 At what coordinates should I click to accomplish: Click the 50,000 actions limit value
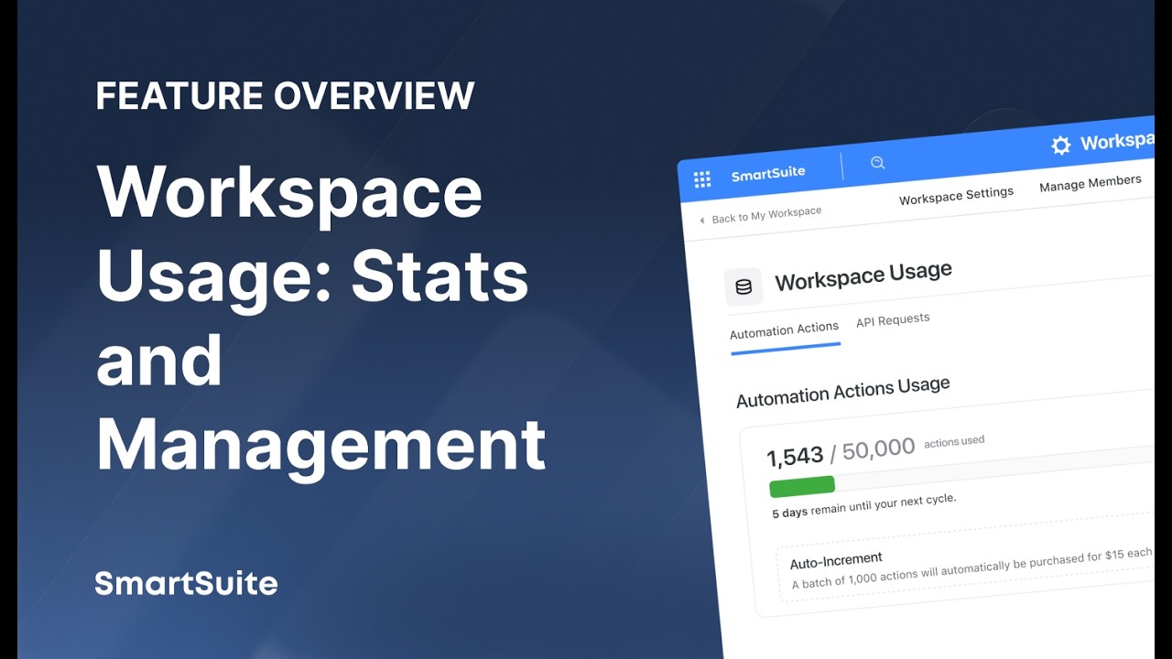coord(878,449)
